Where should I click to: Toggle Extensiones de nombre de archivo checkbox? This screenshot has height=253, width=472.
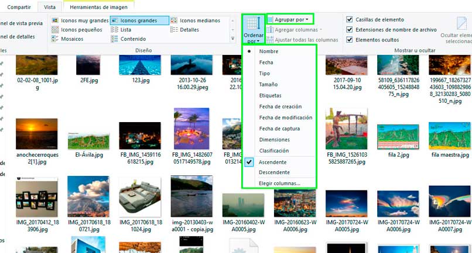tap(350, 29)
